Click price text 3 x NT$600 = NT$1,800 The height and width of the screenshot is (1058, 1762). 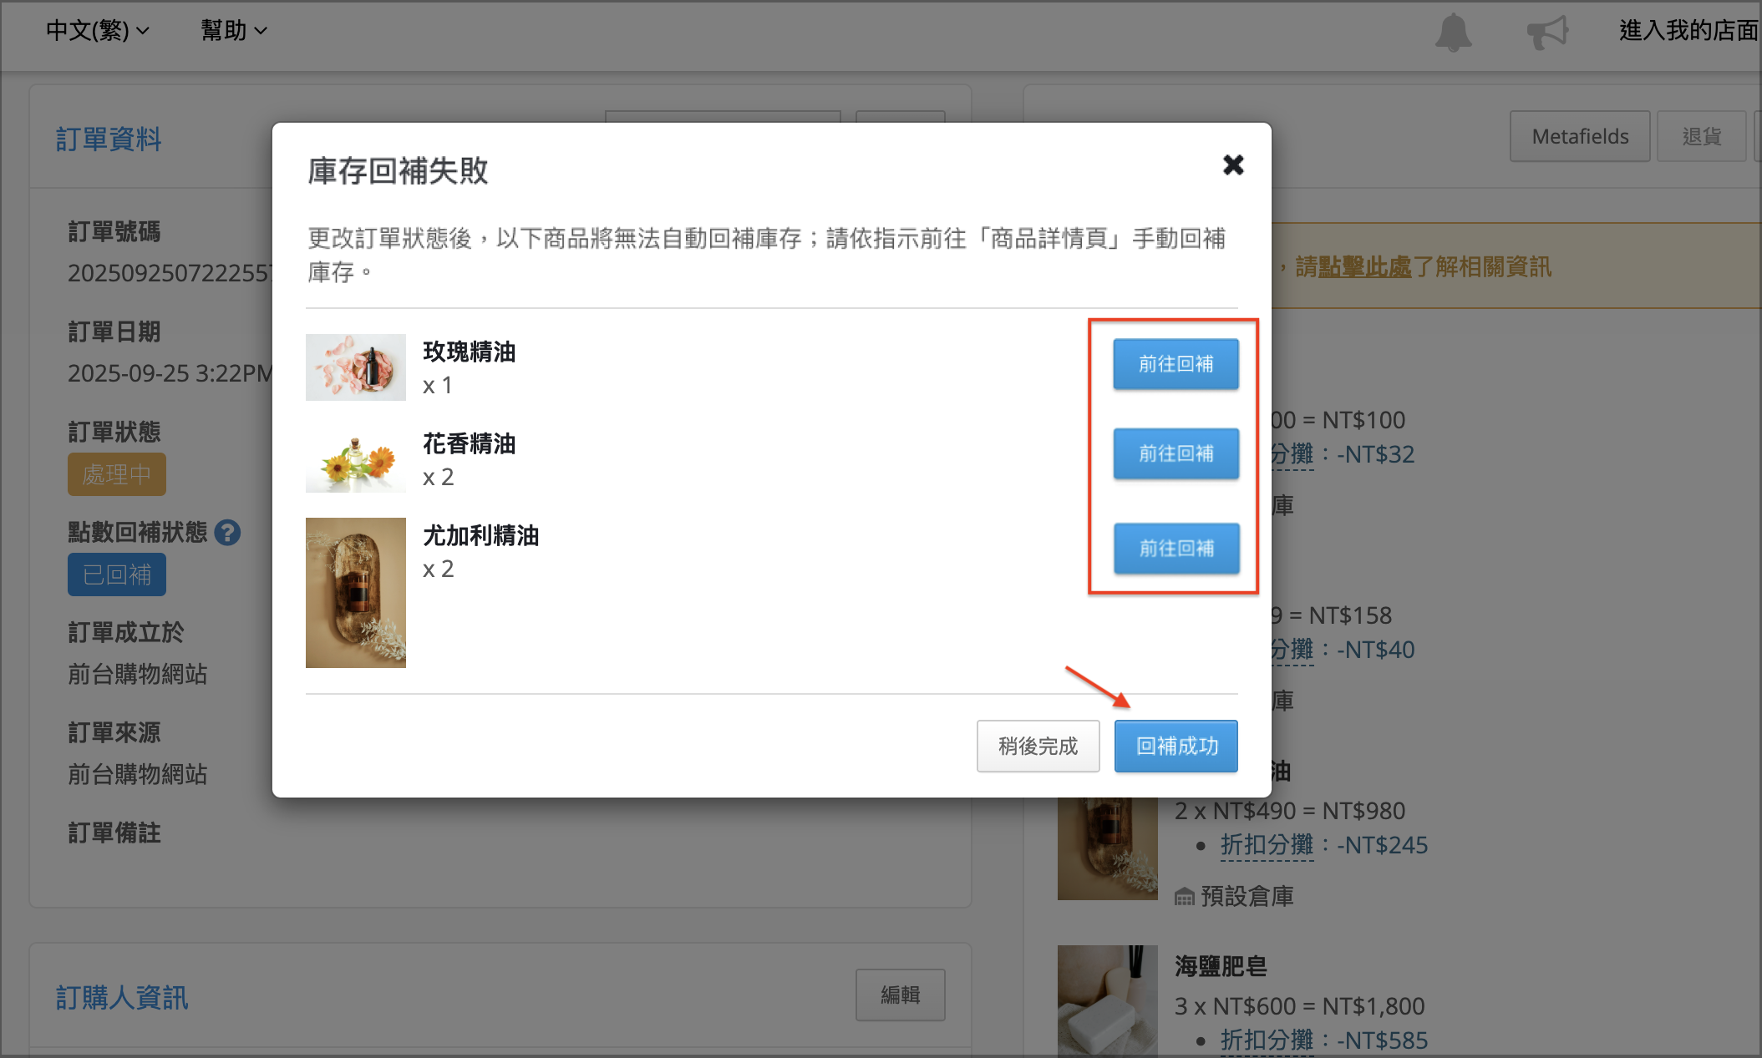[x=1300, y=1006]
